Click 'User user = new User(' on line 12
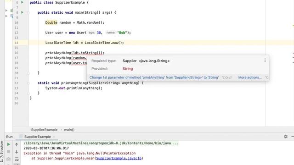This screenshot has width=294, height=165. click(66, 33)
